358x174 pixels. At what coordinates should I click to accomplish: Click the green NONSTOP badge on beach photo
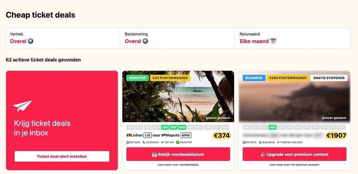[137, 78]
